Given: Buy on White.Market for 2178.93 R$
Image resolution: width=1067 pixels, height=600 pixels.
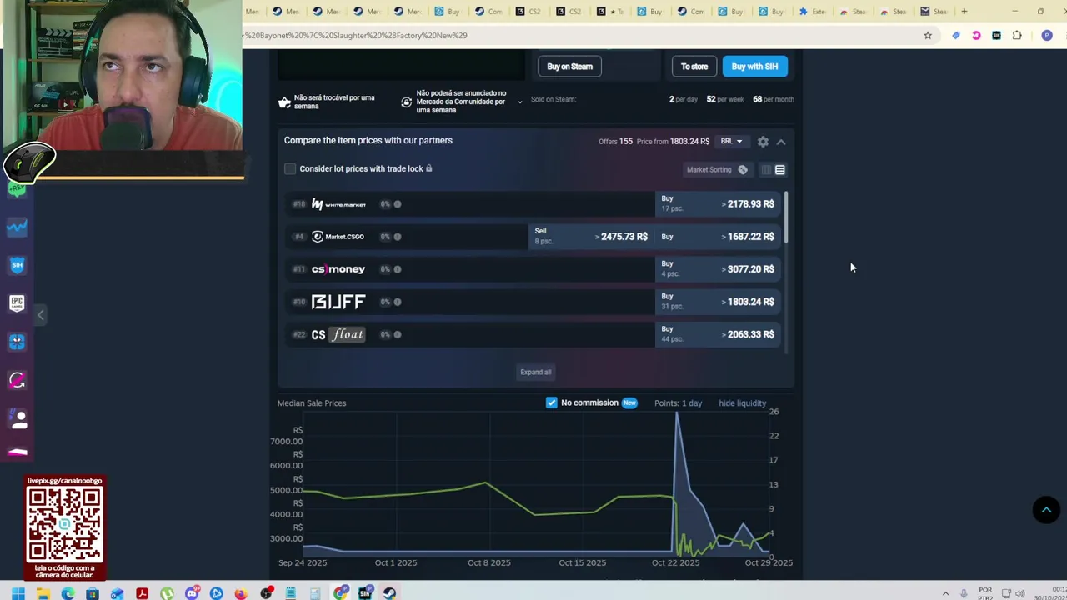Looking at the screenshot, I should tap(718, 204).
